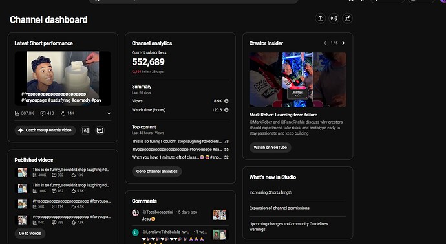Open Increasing Shorts length news item

pos(270,192)
